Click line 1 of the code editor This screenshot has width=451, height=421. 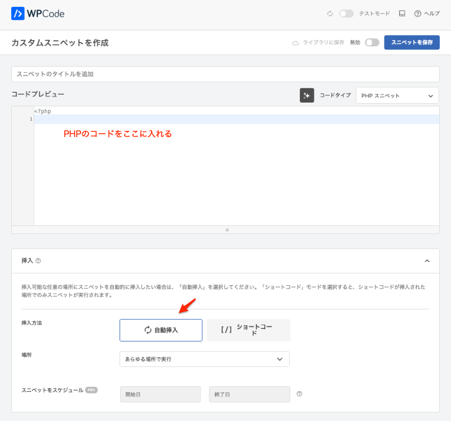[x=236, y=119]
